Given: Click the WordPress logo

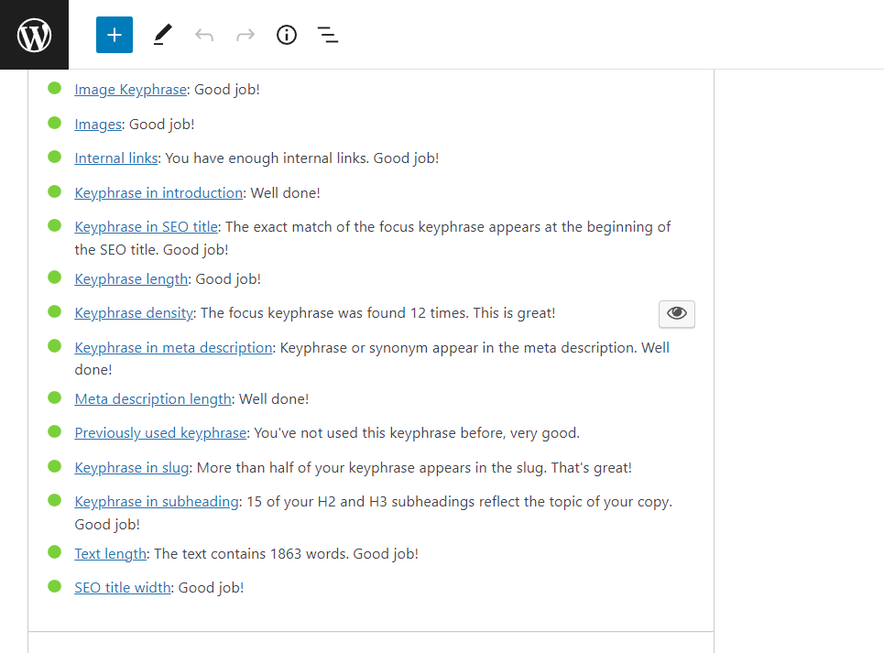Looking at the screenshot, I should [34, 34].
